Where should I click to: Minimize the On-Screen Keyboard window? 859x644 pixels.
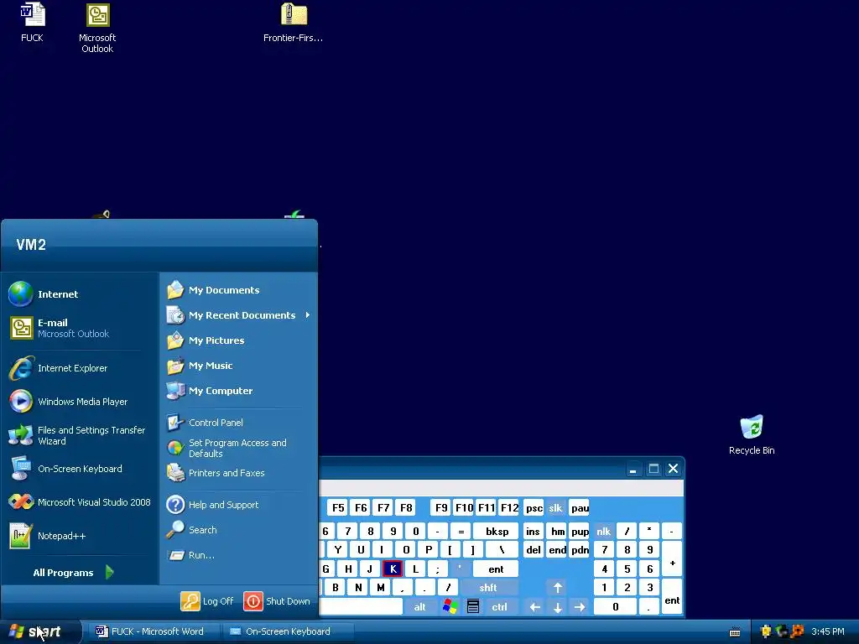(633, 469)
